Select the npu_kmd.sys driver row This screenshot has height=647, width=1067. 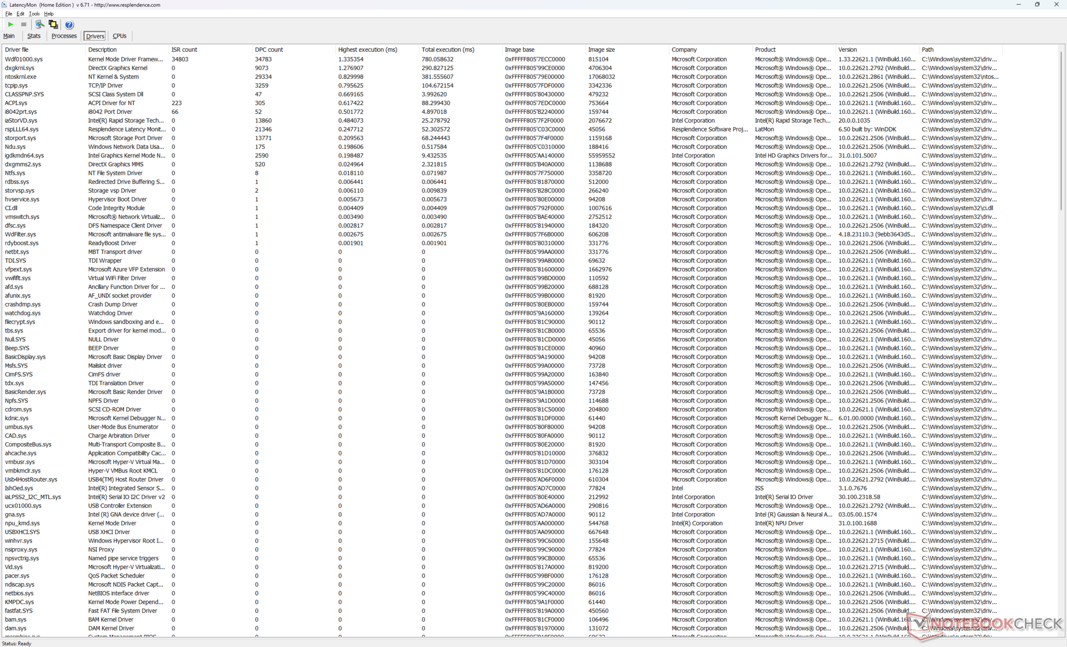pyautogui.click(x=501, y=523)
